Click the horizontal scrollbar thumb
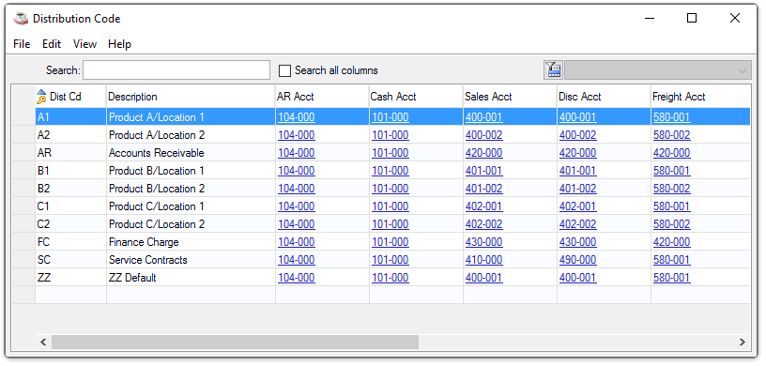This screenshot has height=366, width=766. [235, 342]
